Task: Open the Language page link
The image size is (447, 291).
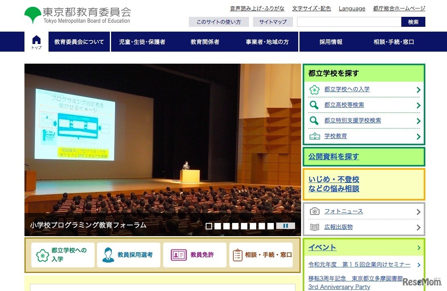Action: point(352,8)
